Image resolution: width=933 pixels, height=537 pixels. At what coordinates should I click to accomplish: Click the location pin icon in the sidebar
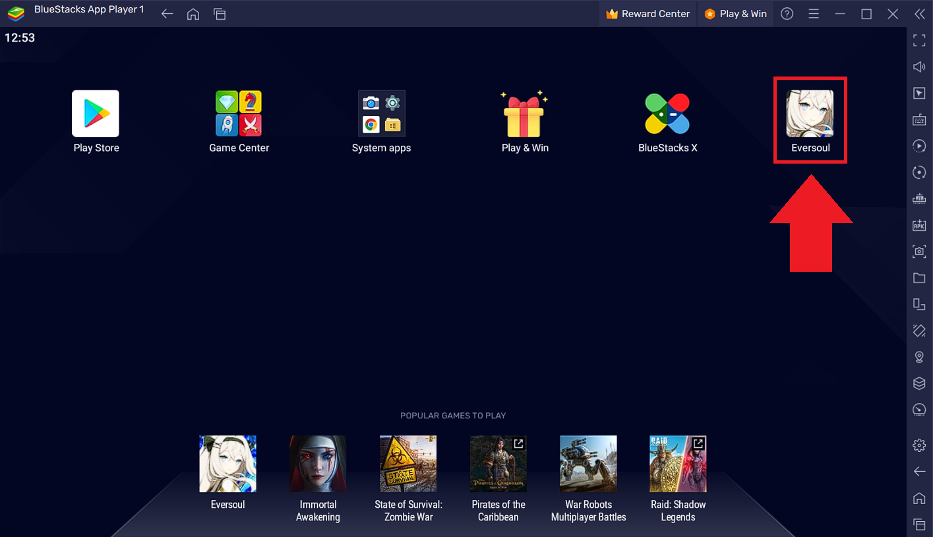click(919, 357)
